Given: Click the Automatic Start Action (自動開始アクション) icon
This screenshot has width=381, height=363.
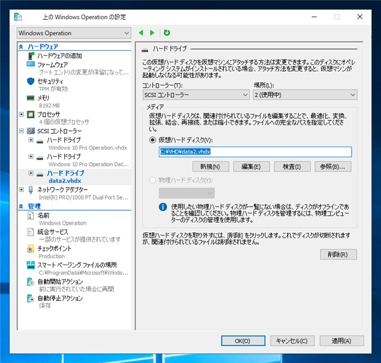Looking at the screenshot, I should point(30,282).
